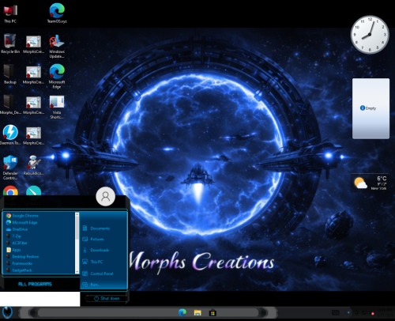Open Microsoft Store from the taskbar
Viewport: 395px width, 321px height.
[213, 313]
